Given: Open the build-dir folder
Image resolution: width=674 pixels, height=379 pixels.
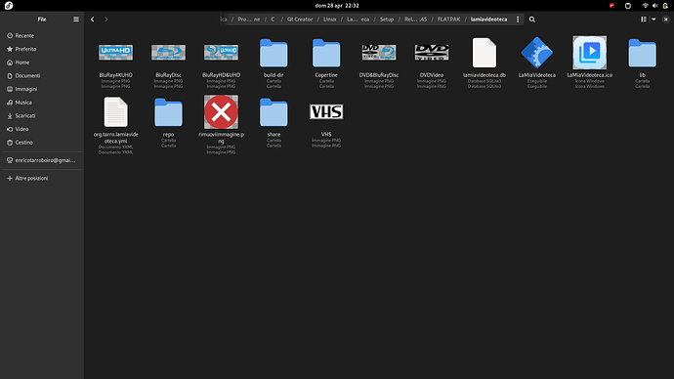Looking at the screenshot, I should [274, 54].
